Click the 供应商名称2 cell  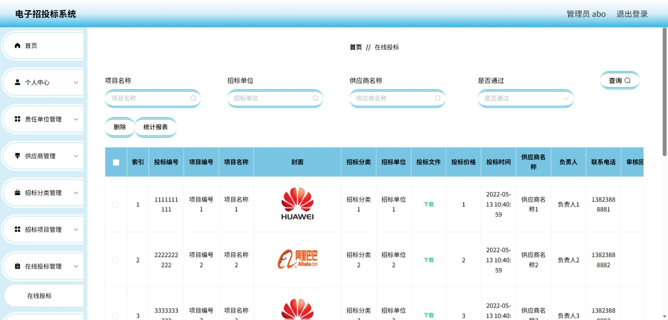[533, 260]
